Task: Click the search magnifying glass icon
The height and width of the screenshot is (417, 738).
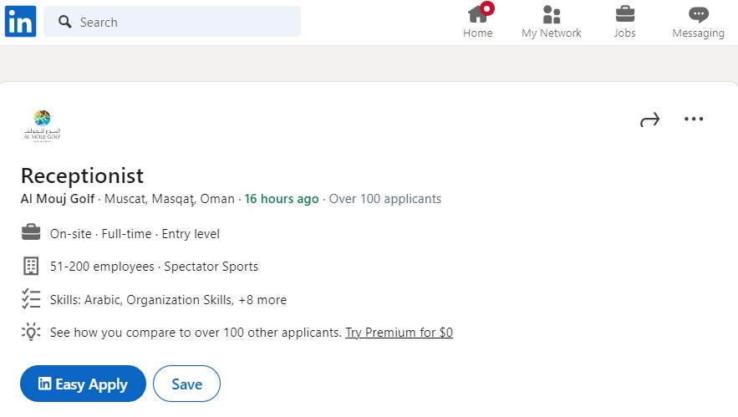Action: click(65, 22)
